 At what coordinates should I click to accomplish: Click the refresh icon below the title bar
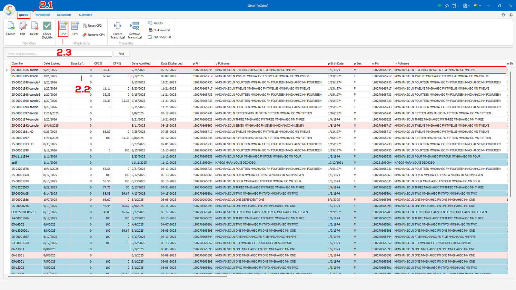[503, 15]
